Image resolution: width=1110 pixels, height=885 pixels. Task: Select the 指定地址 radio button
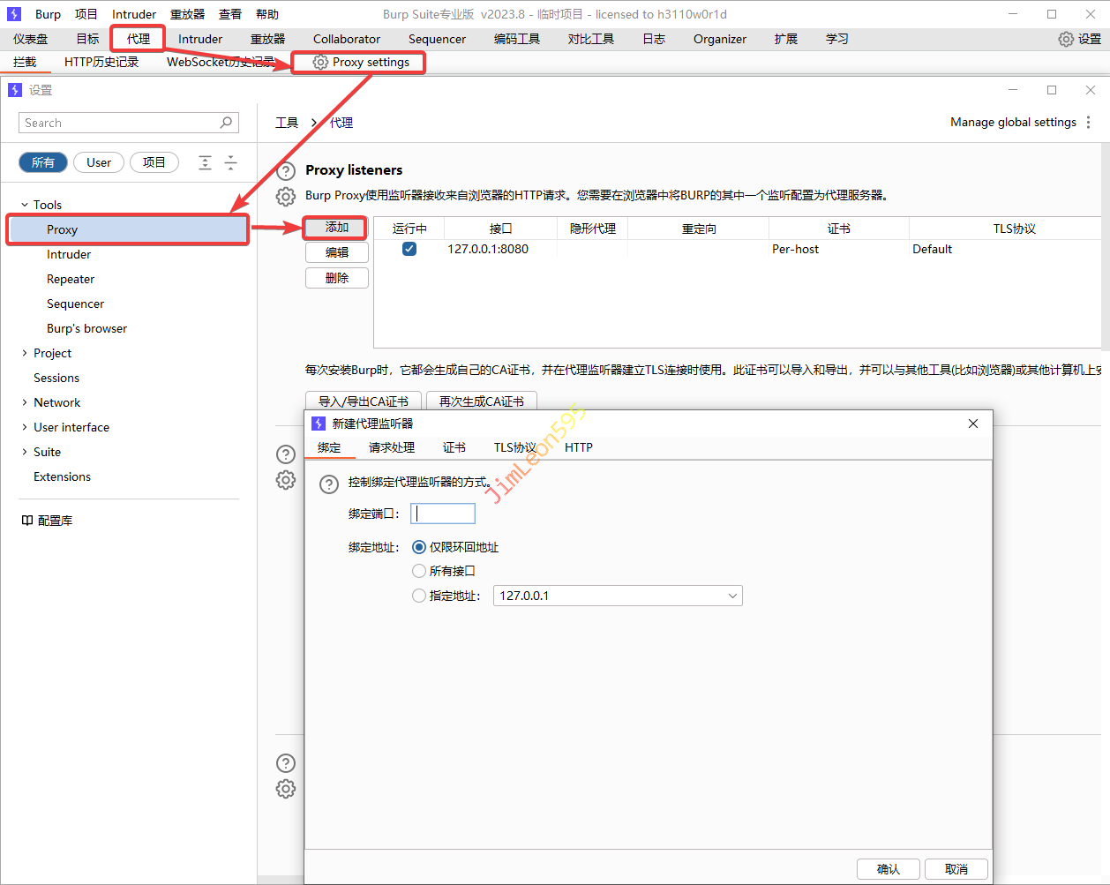click(x=419, y=596)
